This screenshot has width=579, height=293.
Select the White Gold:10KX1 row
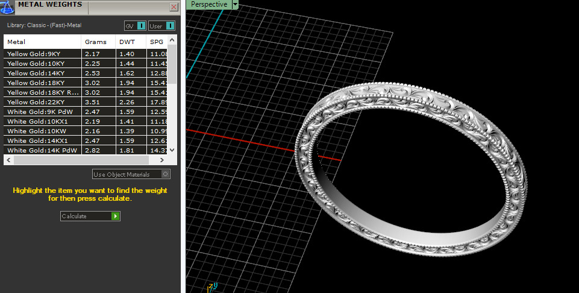coord(86,121)
